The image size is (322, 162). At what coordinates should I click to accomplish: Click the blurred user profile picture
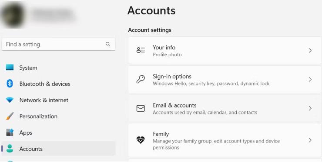(x=13, y=15)
